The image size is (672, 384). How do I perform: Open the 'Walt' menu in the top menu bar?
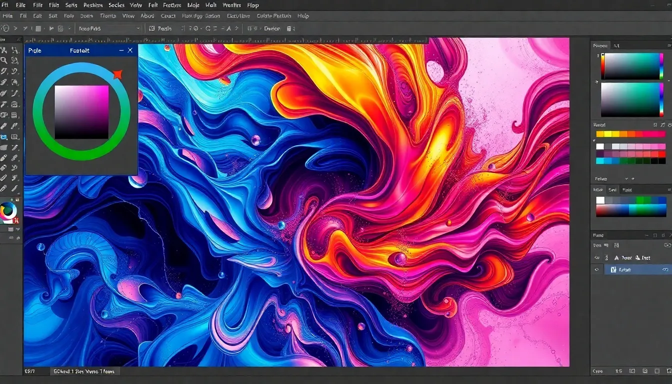pos(211,5)
